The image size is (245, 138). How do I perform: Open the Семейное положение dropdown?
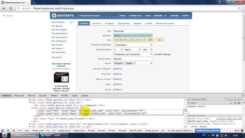[133, 45]
